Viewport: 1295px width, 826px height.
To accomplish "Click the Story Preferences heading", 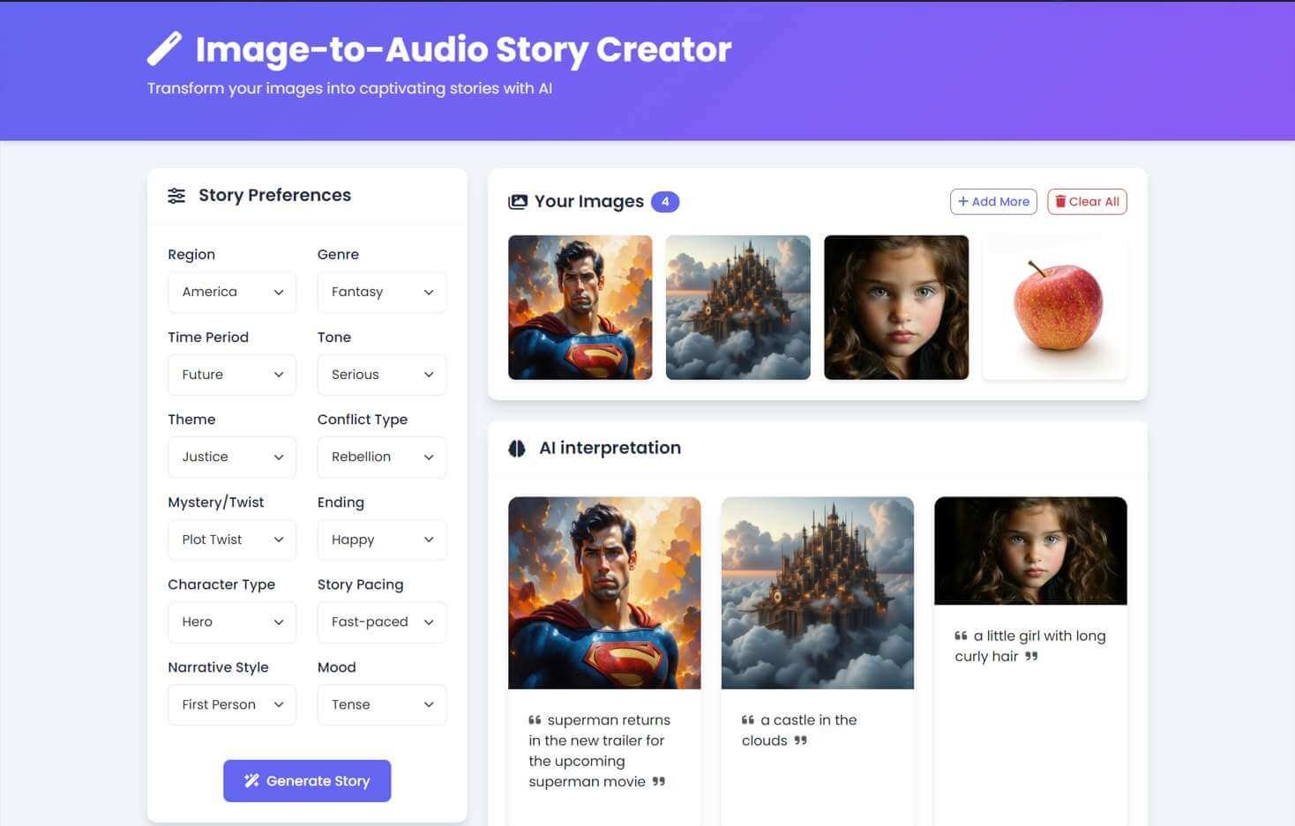I will [274, 196].
